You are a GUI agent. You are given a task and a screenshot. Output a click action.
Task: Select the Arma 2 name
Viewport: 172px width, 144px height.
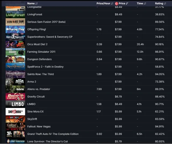32,82
